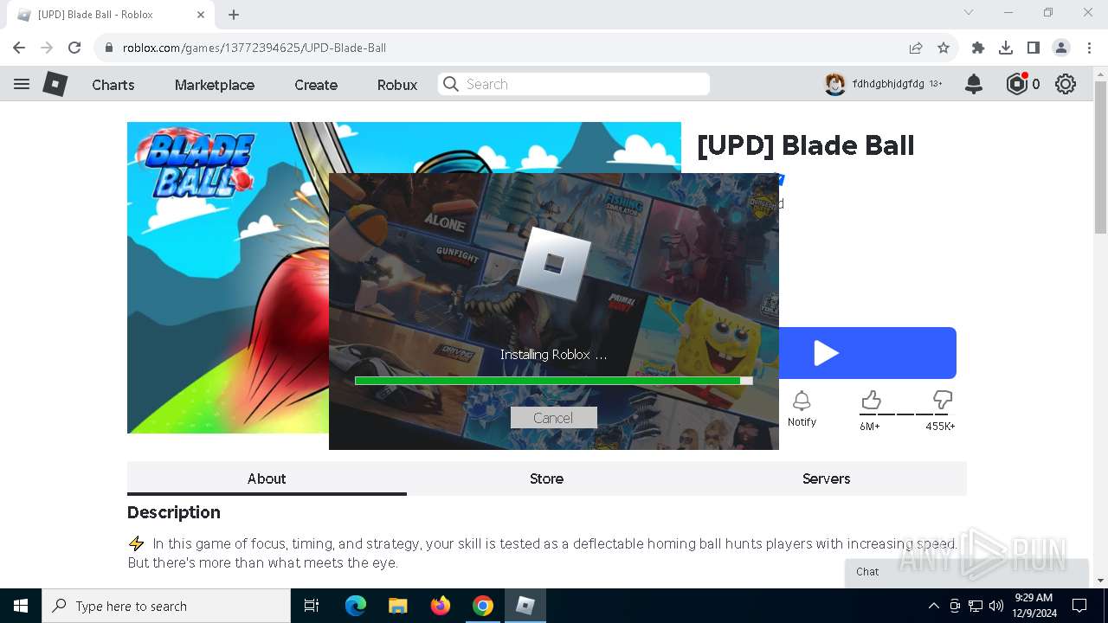Open the Robux balance icon
This screenshot has height=623, width=1108.
1016,84
